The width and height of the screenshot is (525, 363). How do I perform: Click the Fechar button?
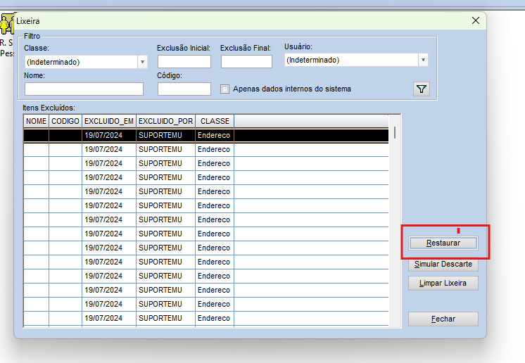click(443, 319)
